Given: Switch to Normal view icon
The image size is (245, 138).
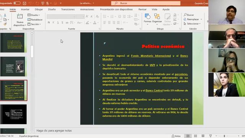Looking at the screenshot, I should 188,136.
